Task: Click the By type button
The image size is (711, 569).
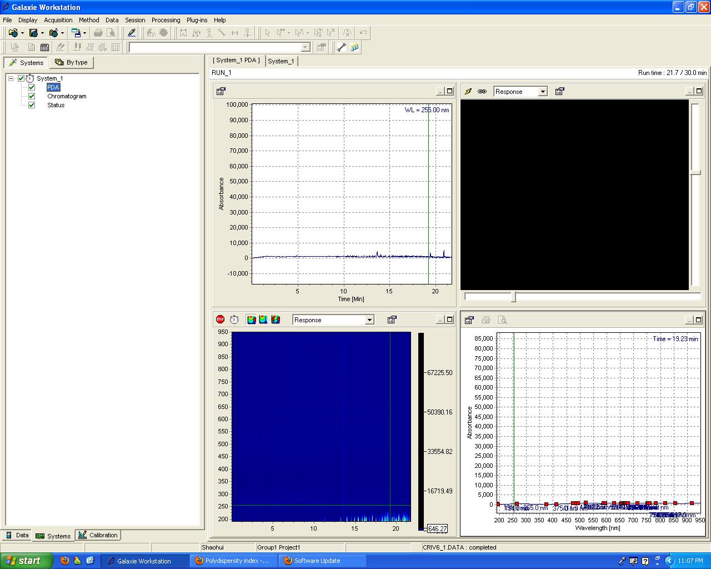Action: pos(72,62)
